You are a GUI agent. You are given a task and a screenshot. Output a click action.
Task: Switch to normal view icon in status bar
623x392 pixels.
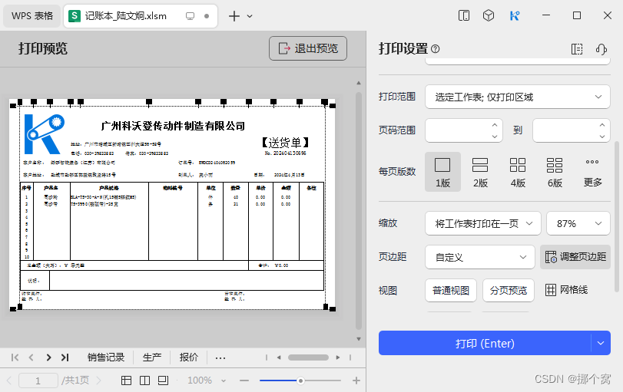coord(126,380)
